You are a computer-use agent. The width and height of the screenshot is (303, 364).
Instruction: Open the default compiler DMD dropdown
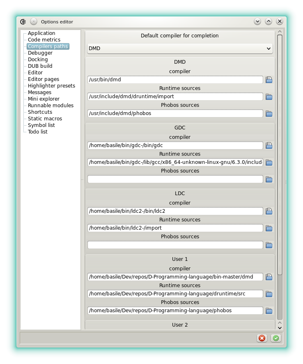coord(180,48)
